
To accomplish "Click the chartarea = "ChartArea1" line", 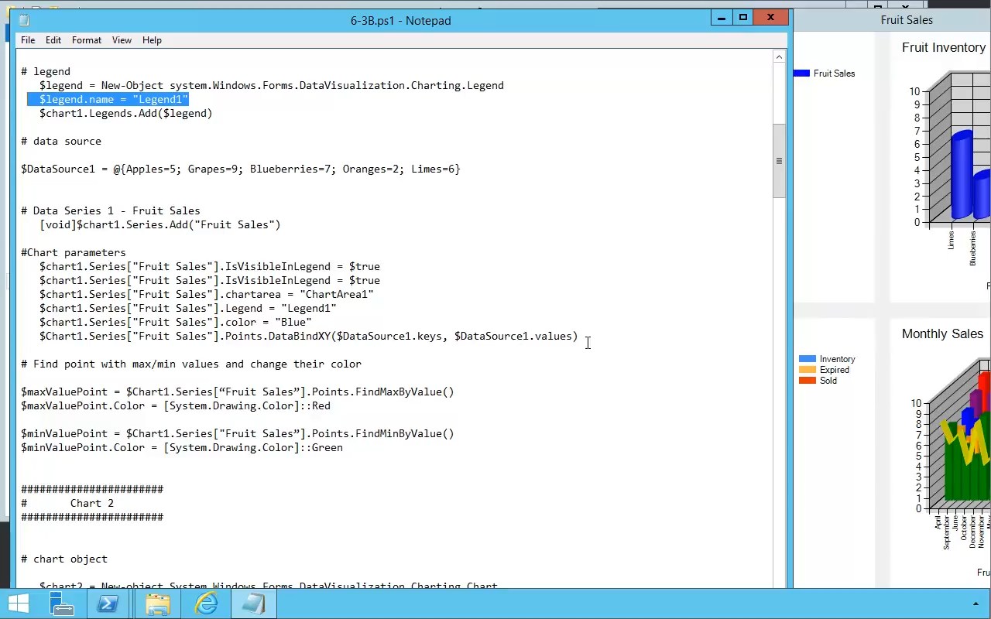I will coord(207,294).
